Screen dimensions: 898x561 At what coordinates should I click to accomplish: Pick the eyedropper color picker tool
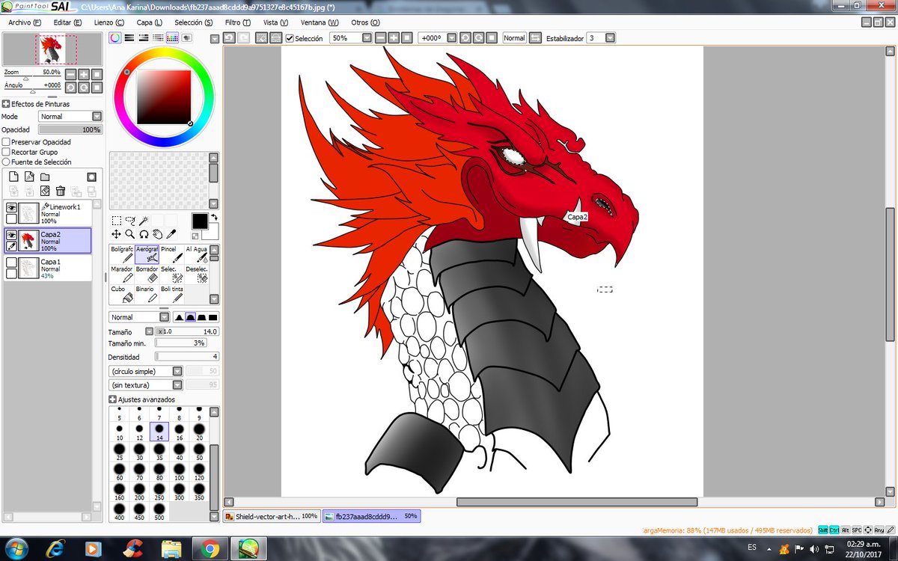tap(171, 234)
